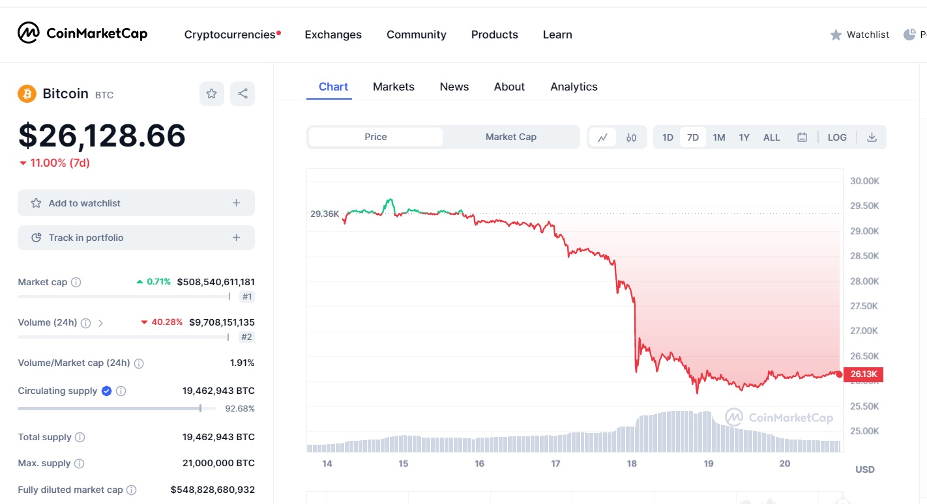Set chart range to 1Y
The height and width of the screenshot is (504, 927).
744,137
